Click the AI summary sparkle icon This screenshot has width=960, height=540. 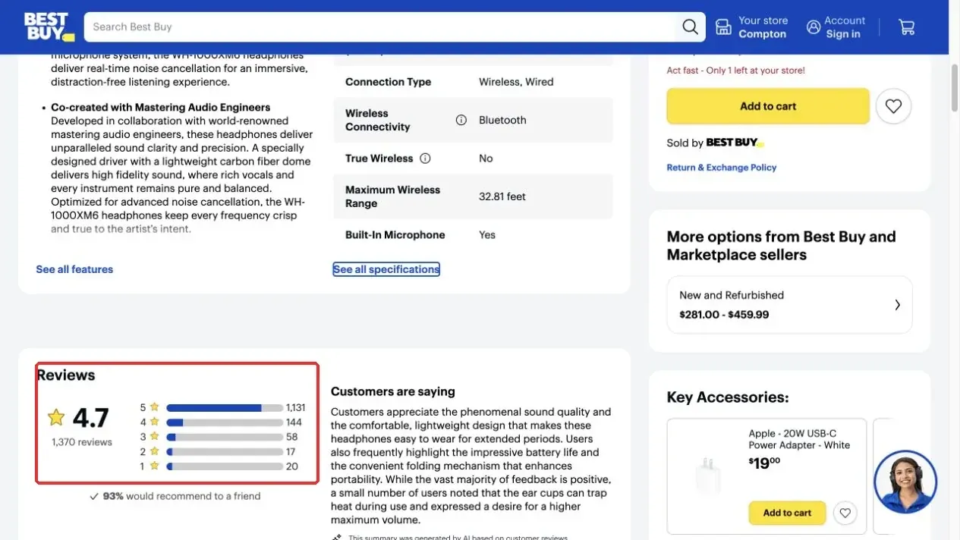[x=336, y=537]
